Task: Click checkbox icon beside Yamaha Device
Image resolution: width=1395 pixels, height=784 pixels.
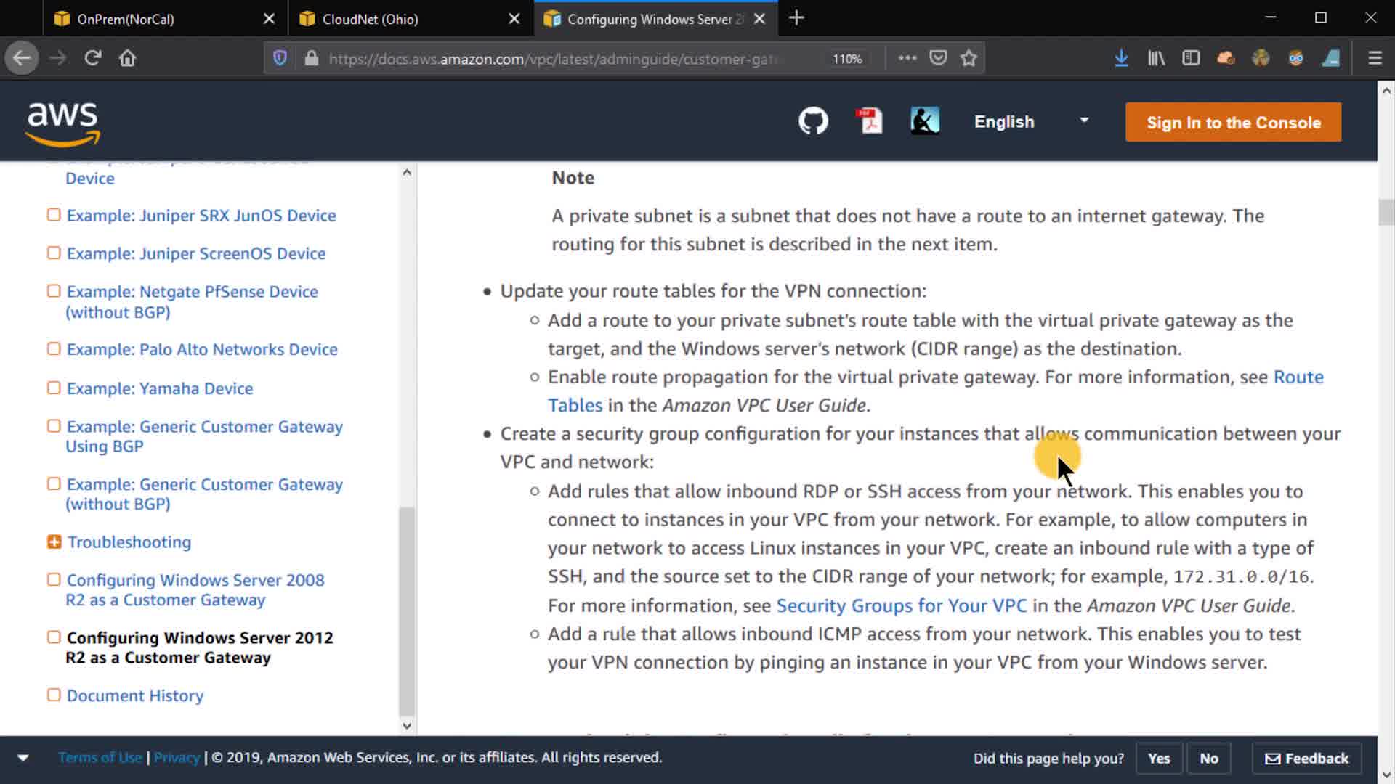Action: click(54, 388)
